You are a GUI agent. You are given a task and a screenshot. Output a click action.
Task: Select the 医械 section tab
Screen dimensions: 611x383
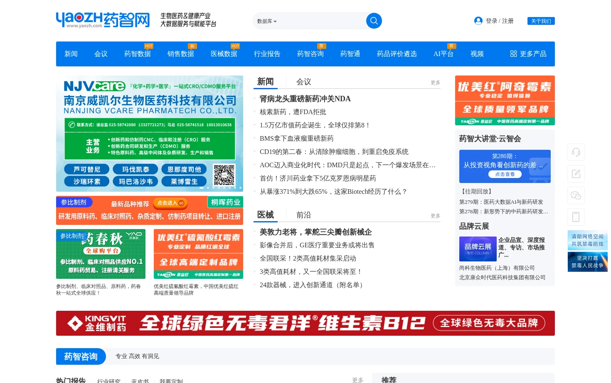(x=266, y=215)
